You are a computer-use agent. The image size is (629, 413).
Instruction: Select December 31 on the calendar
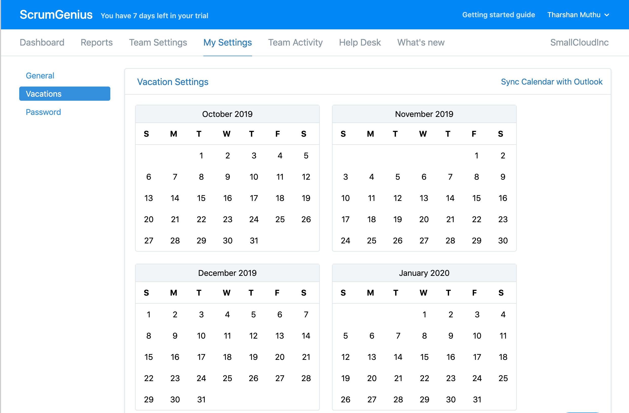coord(201,399)
